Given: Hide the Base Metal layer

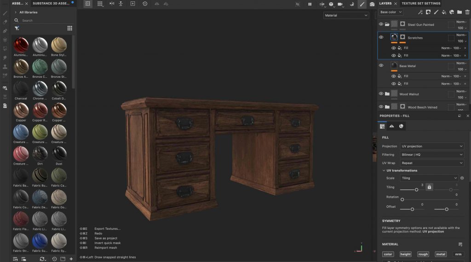Looking at the screenshot, I should pyautogui.click(x=381, y=66).
